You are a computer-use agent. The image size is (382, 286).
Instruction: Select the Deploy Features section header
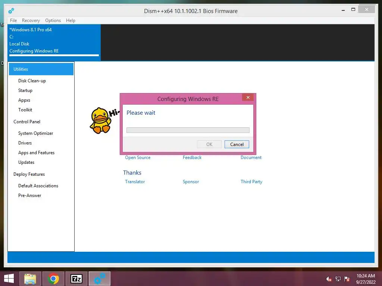click(x=29, y=174)
